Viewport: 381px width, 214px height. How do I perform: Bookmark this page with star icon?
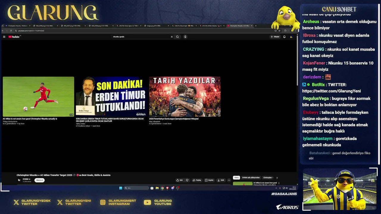click(279, 31)
